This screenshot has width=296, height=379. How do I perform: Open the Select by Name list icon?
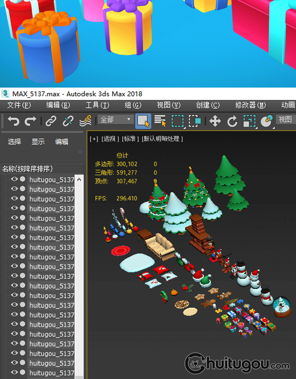[160, 121]
